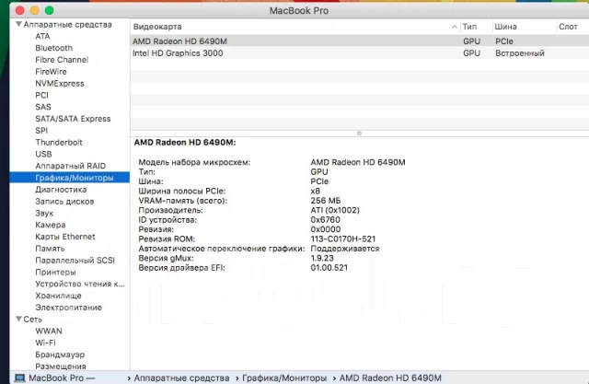Select Bluetooth in the sidebar

point(53,48)
